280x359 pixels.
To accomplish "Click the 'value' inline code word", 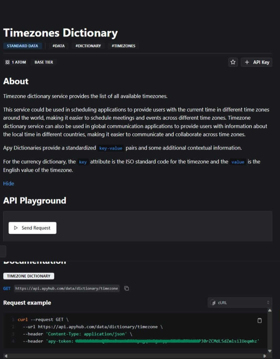I will point(238,162).
